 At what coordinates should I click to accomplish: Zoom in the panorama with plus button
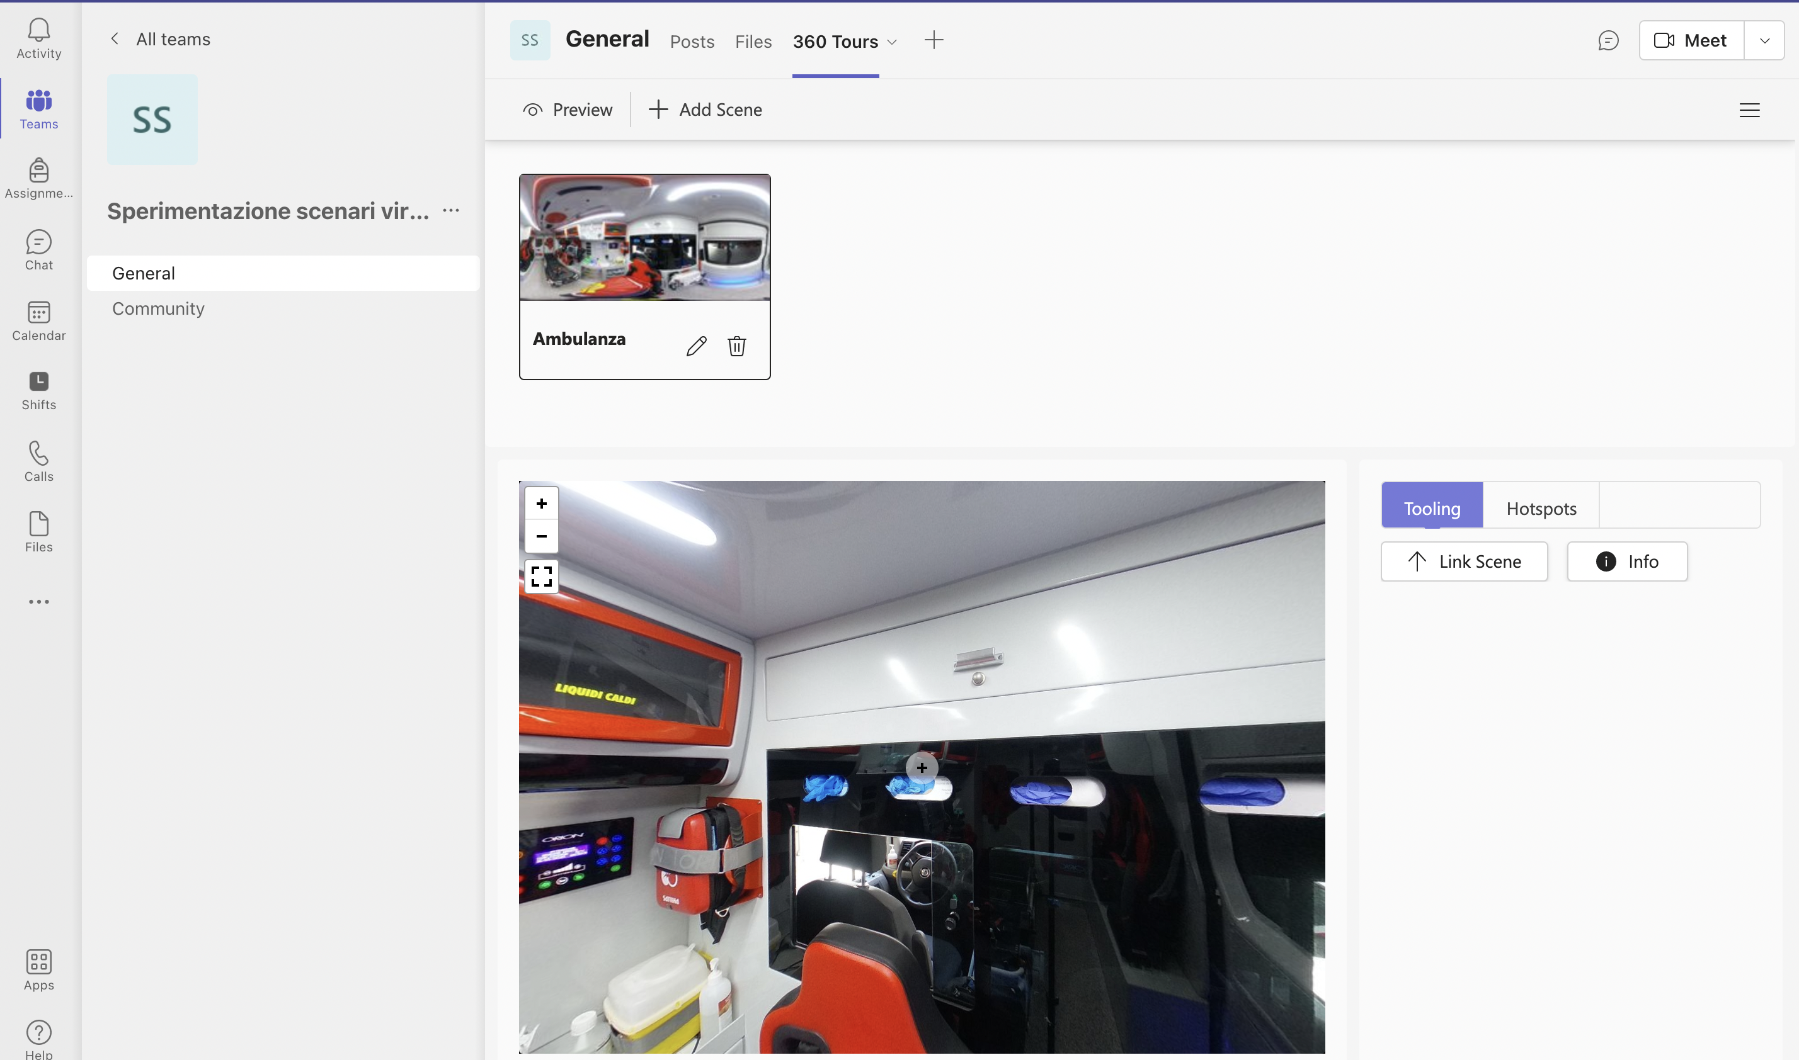pos(541,504)
